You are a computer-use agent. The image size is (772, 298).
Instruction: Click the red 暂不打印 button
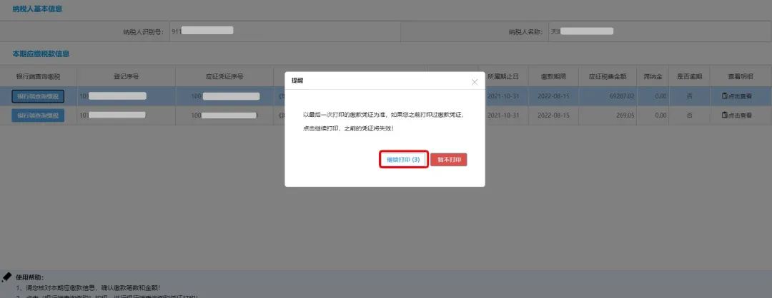(448, 160)
